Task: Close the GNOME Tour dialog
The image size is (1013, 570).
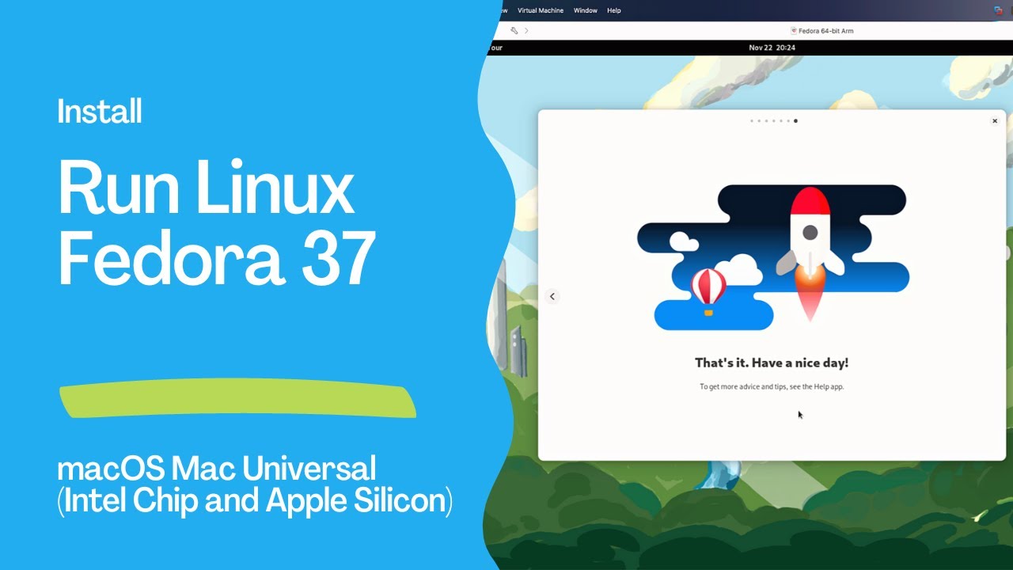Action: tap(995, 121)
